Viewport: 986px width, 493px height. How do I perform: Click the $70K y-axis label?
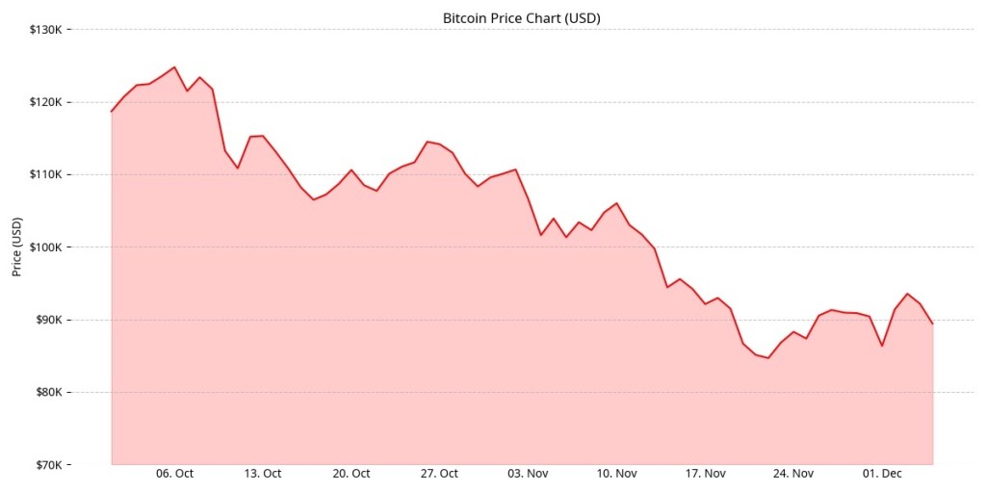[48, 465]
